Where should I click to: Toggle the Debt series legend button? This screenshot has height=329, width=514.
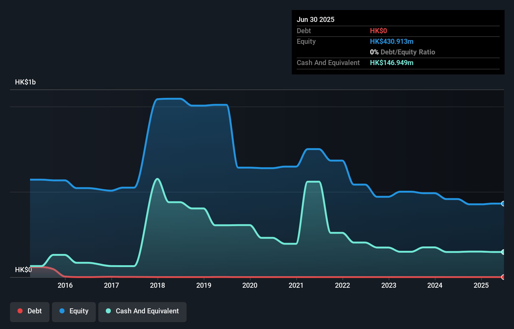pyautogui.click(x=30, y=312)
